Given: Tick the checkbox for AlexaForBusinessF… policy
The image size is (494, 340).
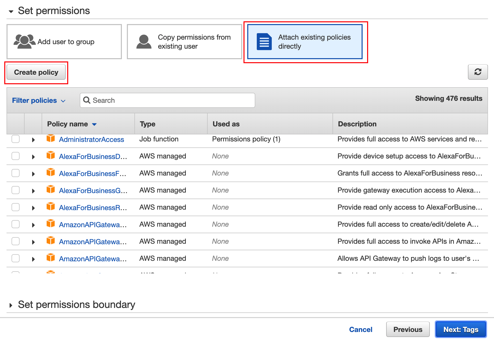Looking at the screenshot, I should click(16, 173).
